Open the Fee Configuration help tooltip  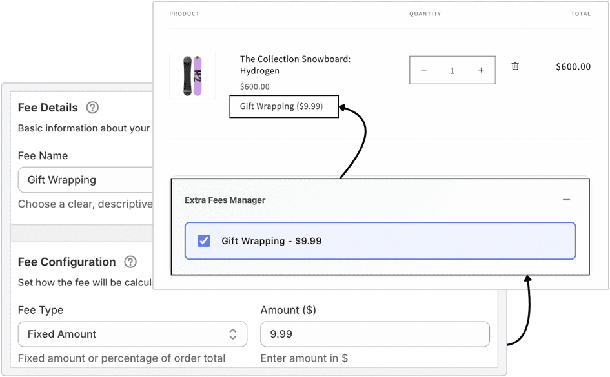[x=130, y=262]
